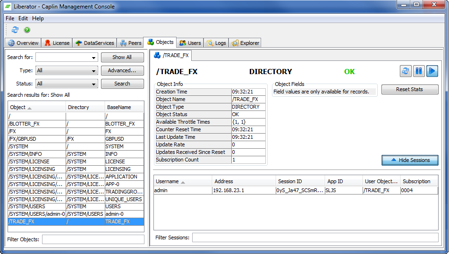Resume updates with the play button
This screenshot has width=449, height=254.
[x=432, y=71]
